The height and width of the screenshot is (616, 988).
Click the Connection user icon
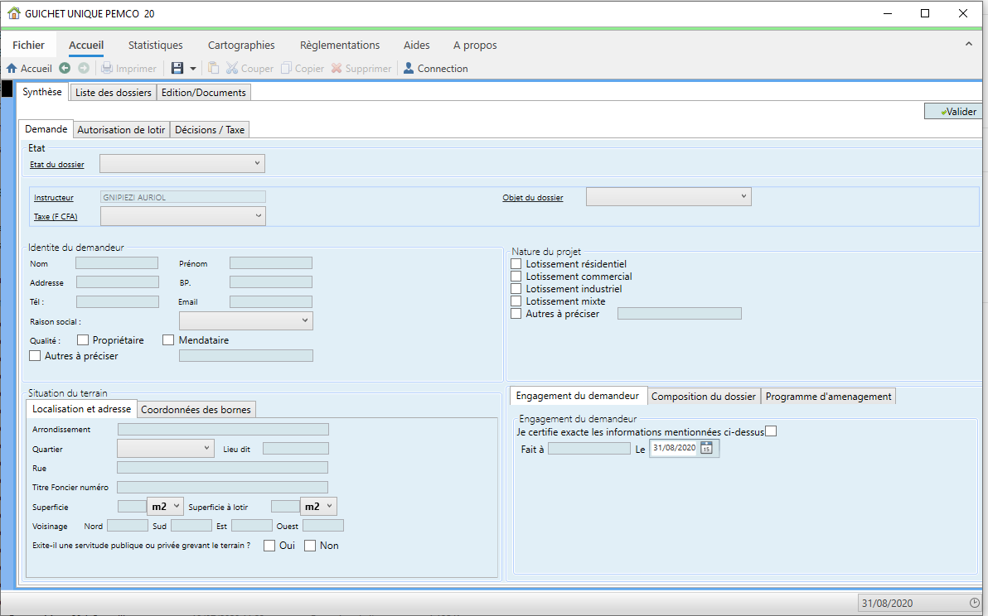coord(409,68)
